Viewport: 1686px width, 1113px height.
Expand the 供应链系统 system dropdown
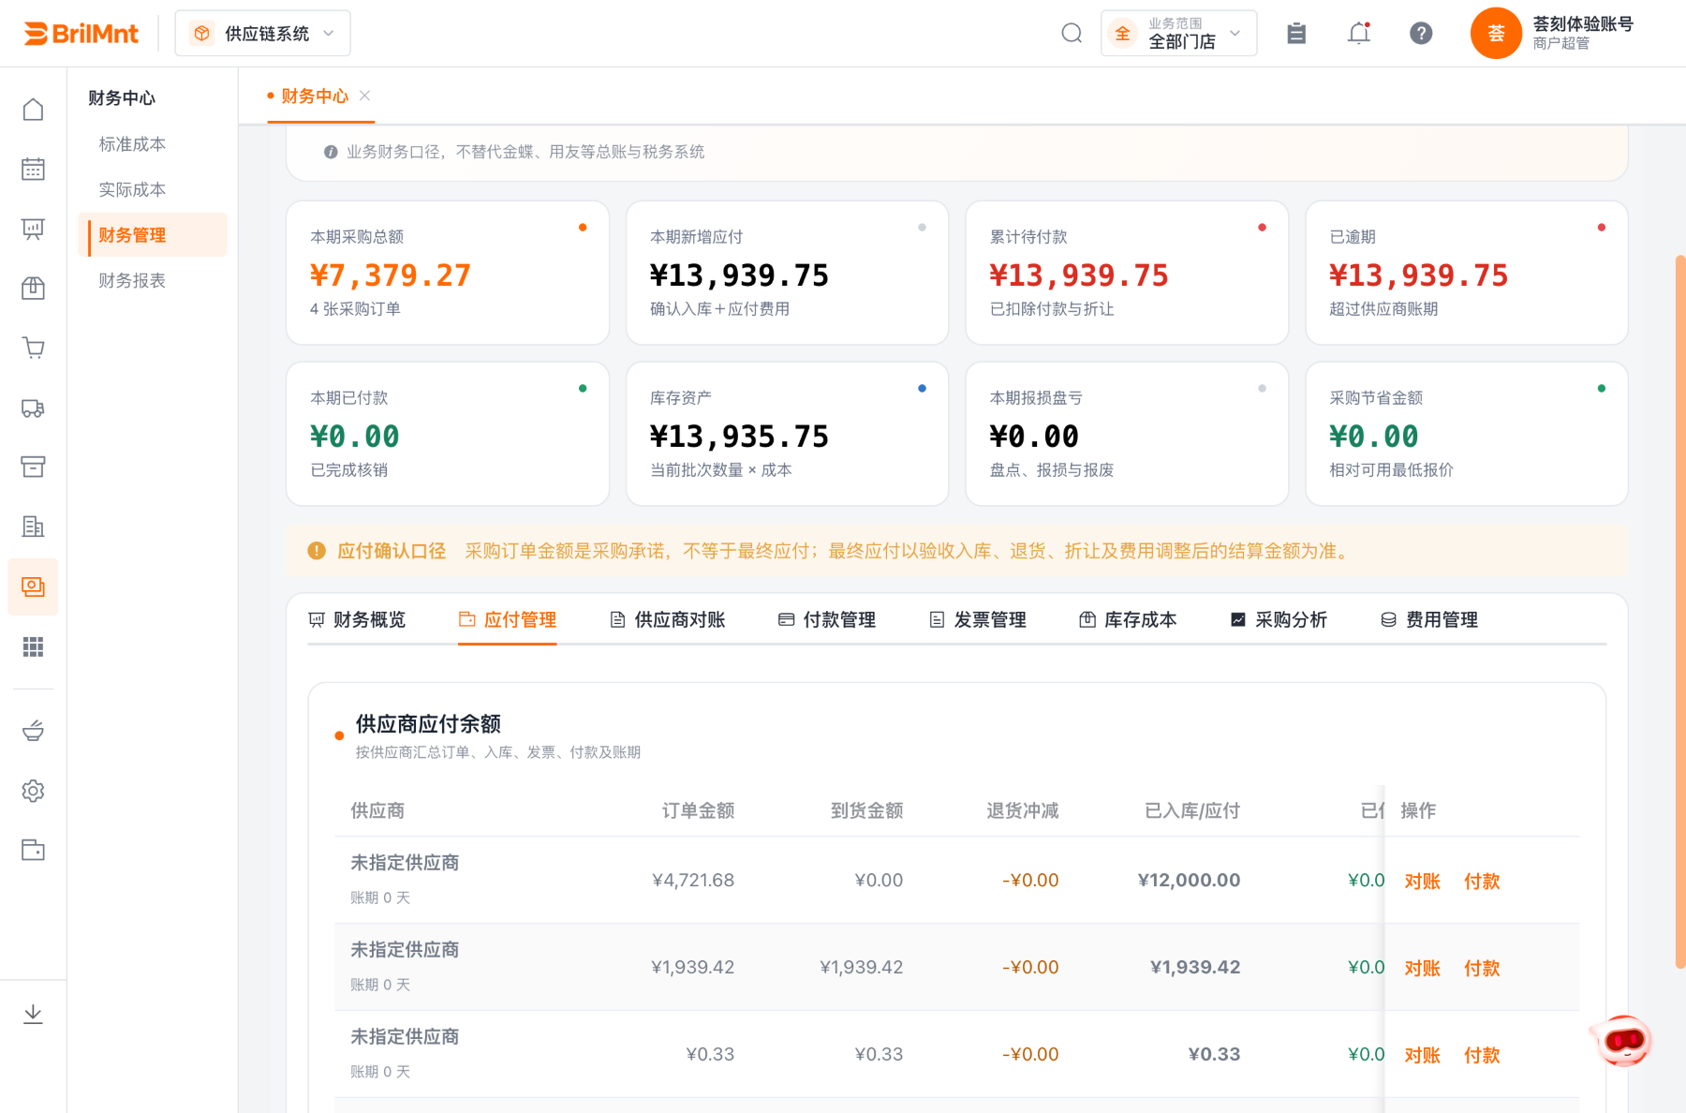[x=262, y=34]
